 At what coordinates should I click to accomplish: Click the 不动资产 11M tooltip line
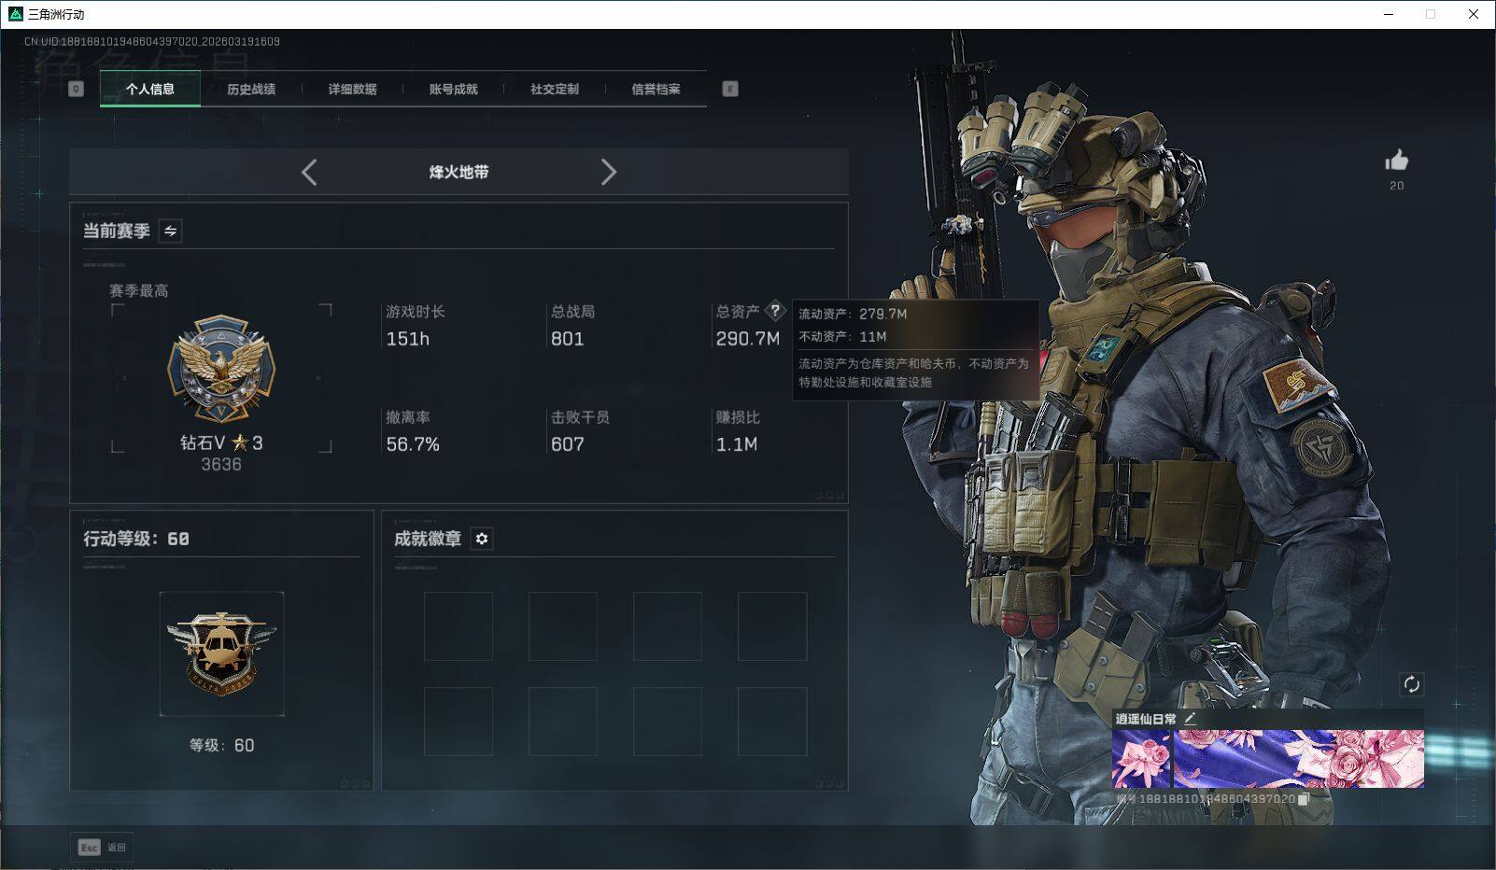pos(842,337)
